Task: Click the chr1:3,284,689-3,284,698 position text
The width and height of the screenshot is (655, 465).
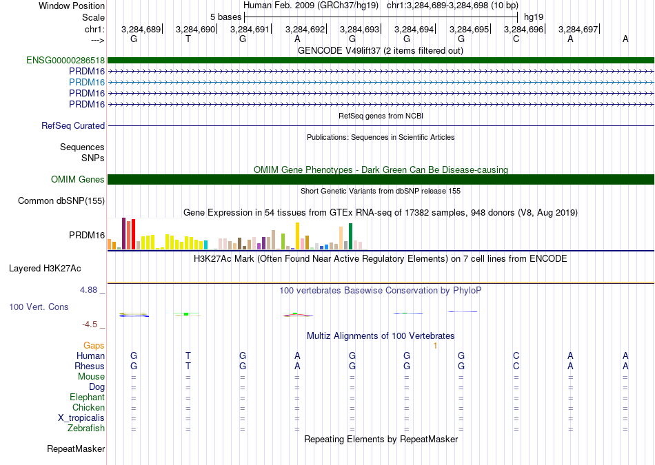Action: (x=452, y=6)
